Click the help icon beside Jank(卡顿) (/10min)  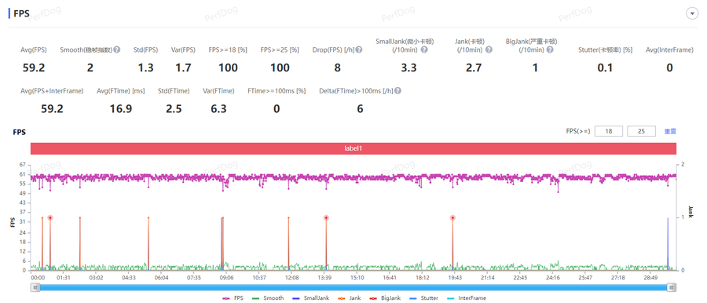(x=489, y=50)
